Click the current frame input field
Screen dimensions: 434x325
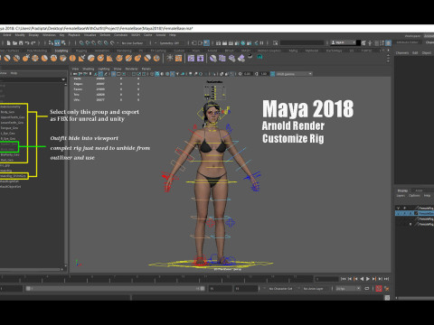(x=326, y=279)
